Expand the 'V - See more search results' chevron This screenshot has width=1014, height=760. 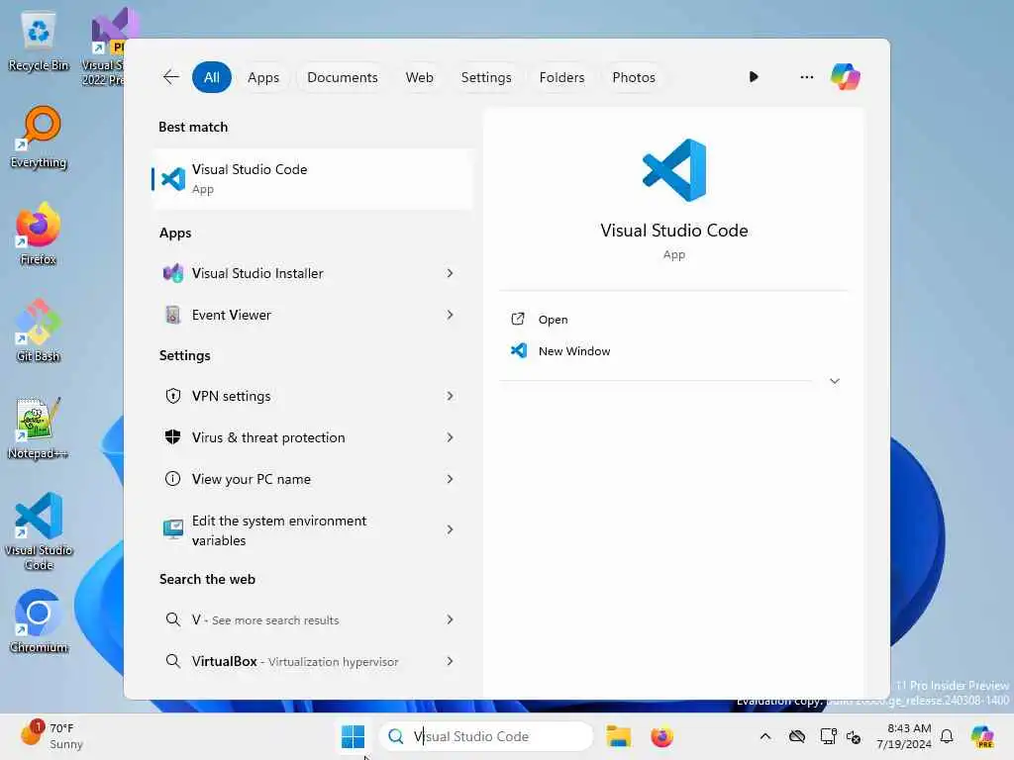point(451,619)
